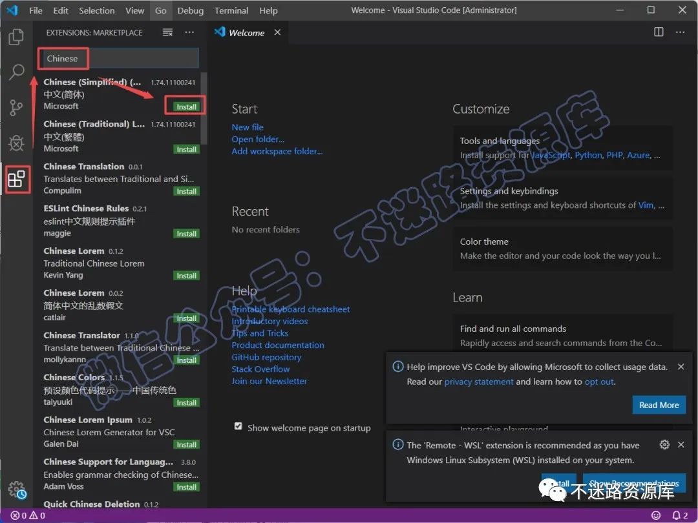Open editor more actions ellipsis
This screenshot has height=523, width=698.
click(x=680, y=32)
